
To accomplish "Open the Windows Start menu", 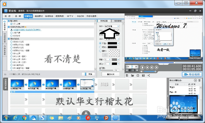I will (x=6, y=118).
